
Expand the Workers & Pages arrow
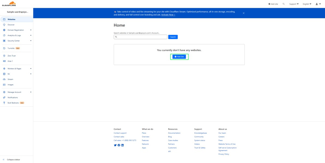click(31, 68)
